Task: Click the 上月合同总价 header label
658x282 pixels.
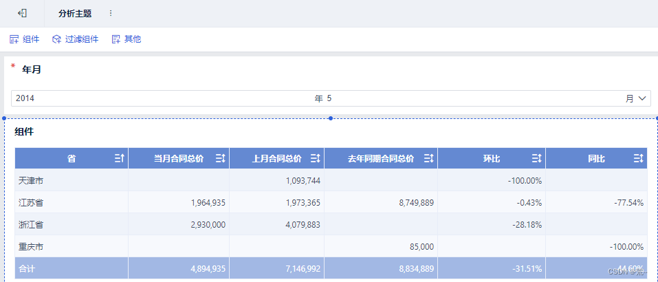Action: [276, 159]
